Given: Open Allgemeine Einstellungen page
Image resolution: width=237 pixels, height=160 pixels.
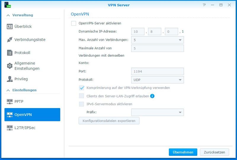Looking at the screenshot, I should 32,66.
